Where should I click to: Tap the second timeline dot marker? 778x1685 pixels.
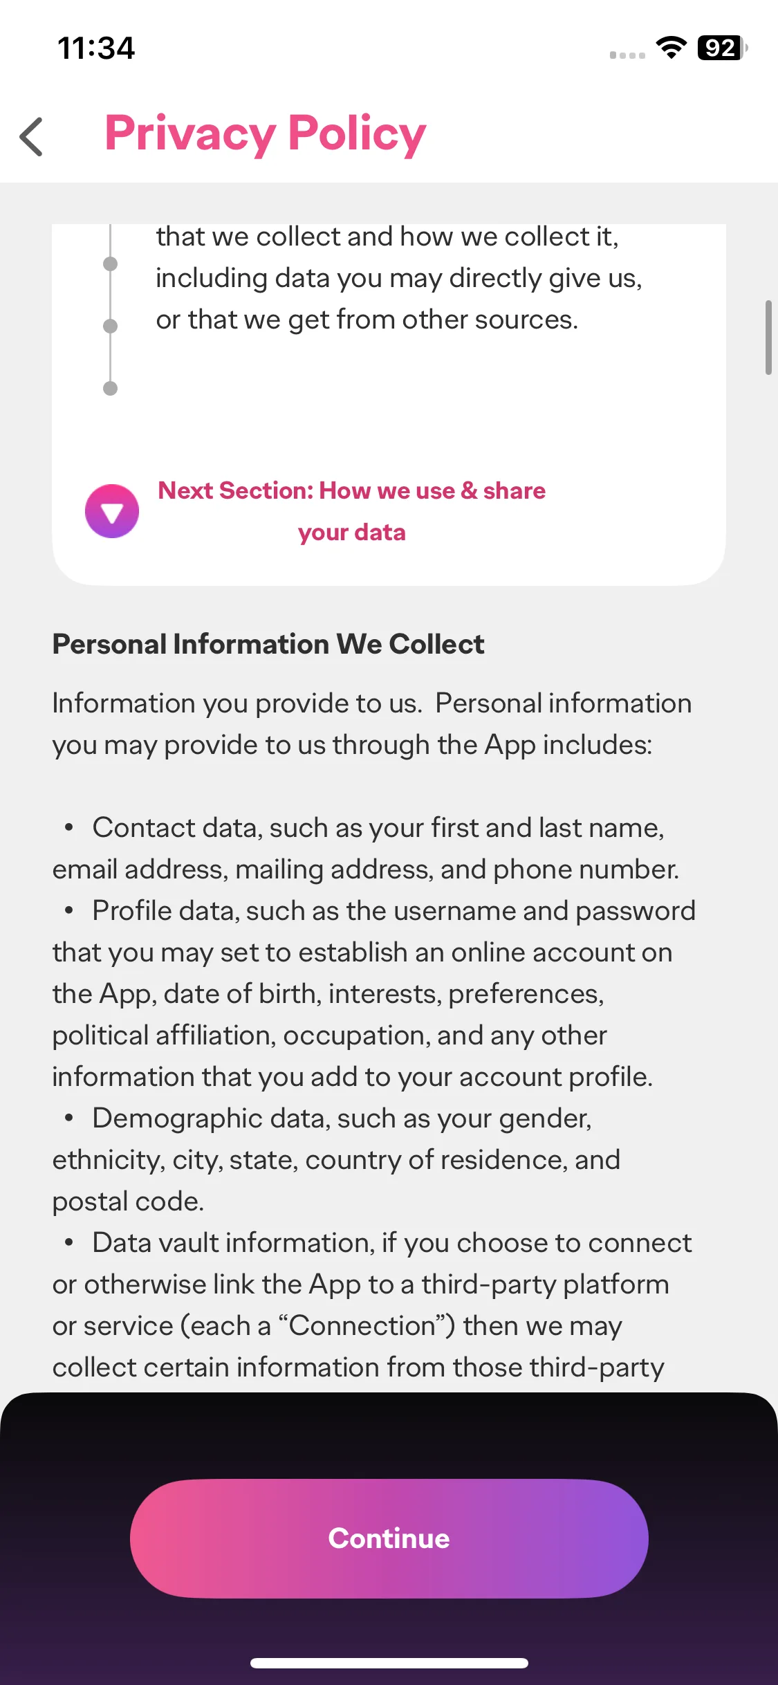click(x=110, y=326)
